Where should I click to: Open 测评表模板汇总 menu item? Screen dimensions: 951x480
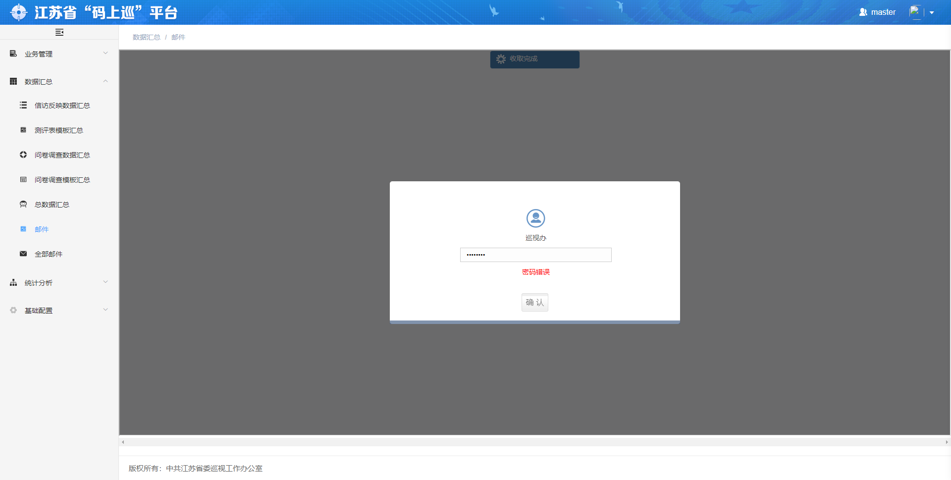tap(59, 130)
